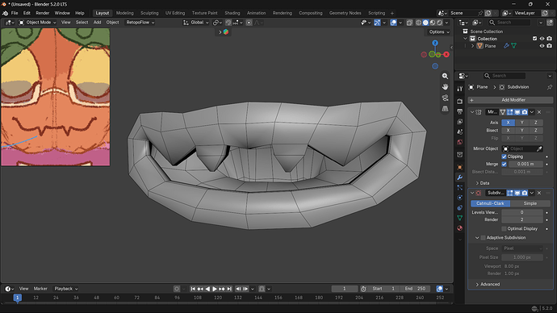Switch to the Shading workspace tab

tap(232, 13)
